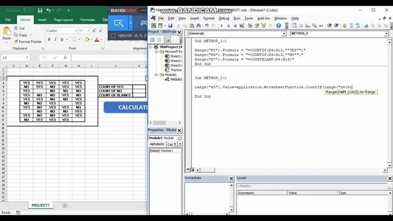
Task: Open the Tools menu in VBA editor
Action: [248, 18]
